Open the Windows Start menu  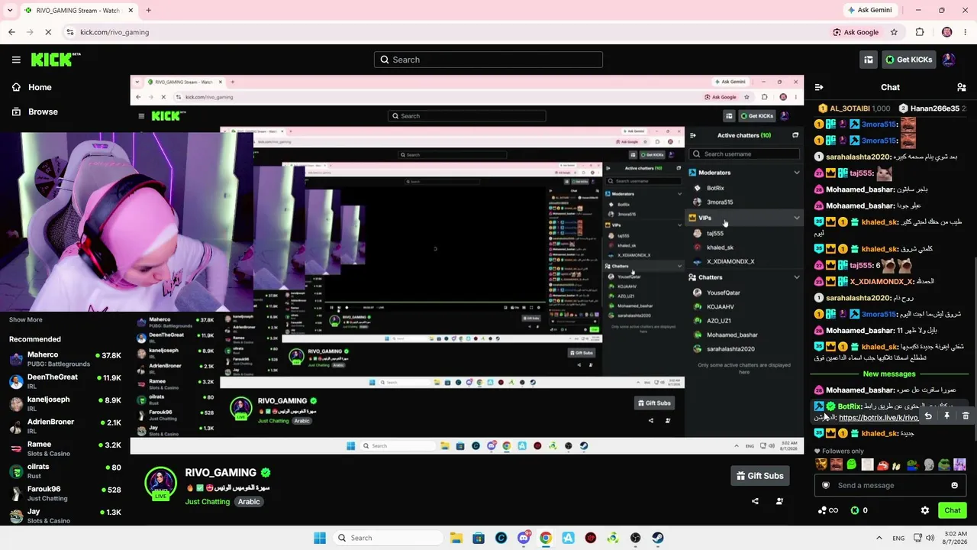320,538
